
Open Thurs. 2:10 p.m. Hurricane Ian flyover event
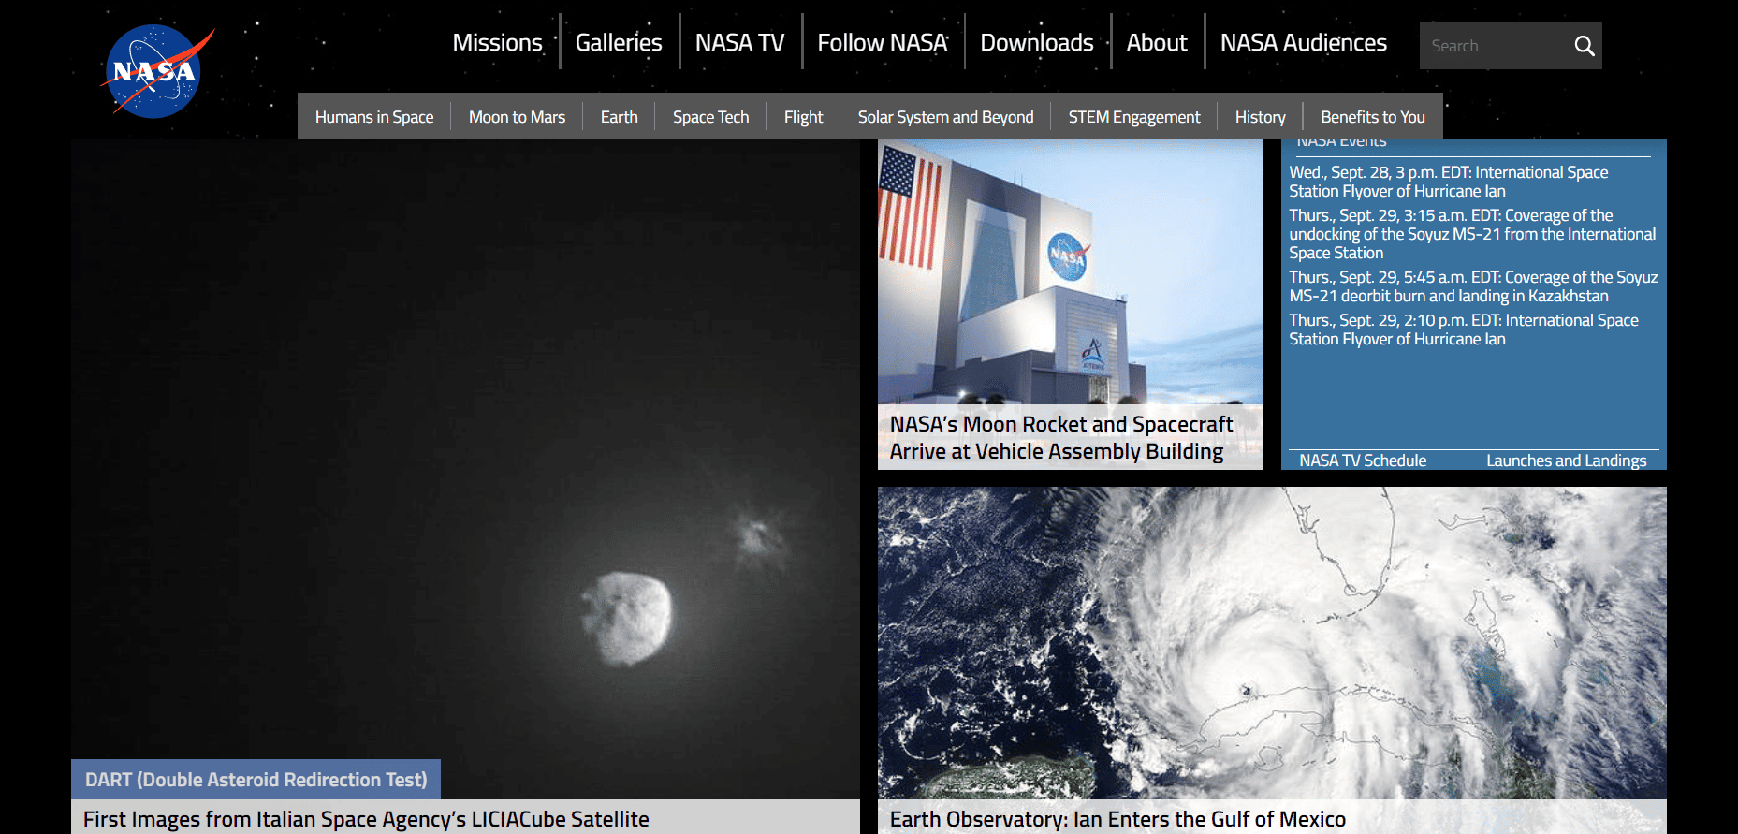(1463, 329)
